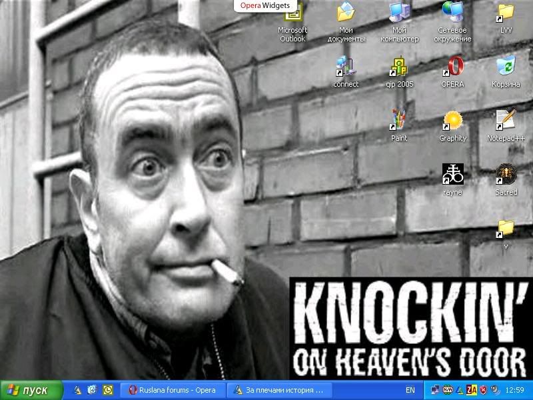This screenshot has width=533, height=400.
Task: Switch to Ruslana forums - Opera taskbar button
Action: 173,390
